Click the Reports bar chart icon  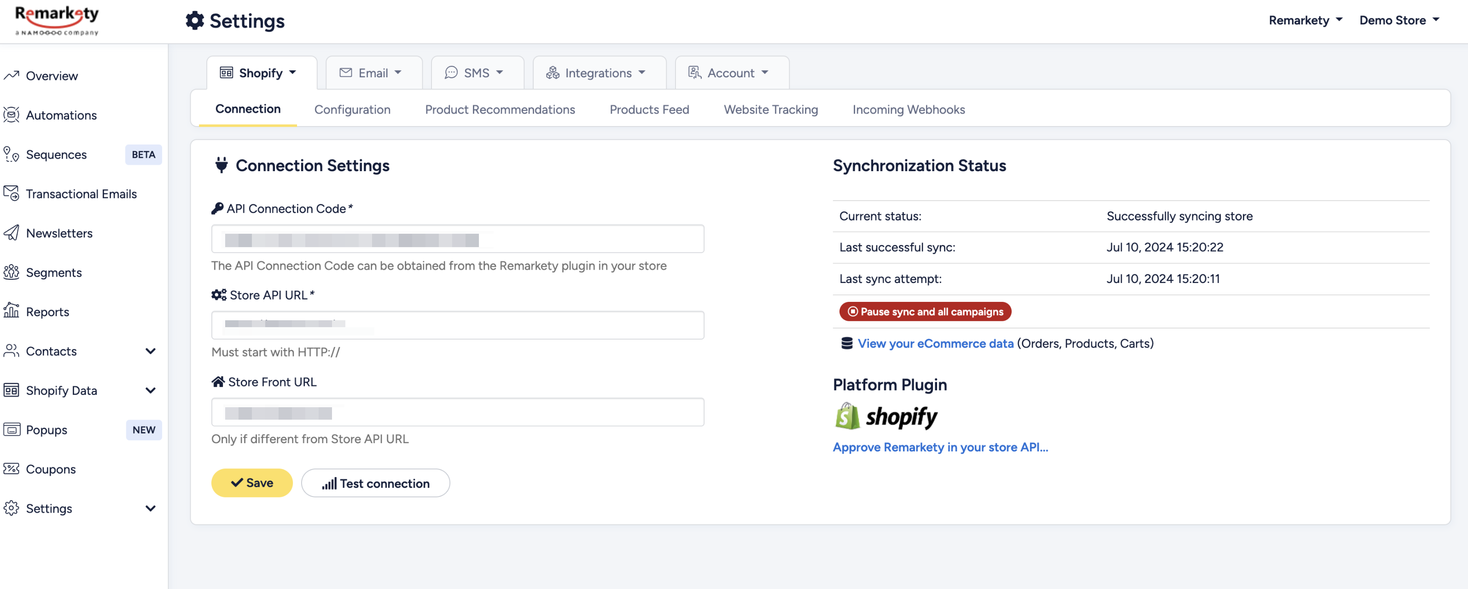pyautogui.click(x=12, y=311)
